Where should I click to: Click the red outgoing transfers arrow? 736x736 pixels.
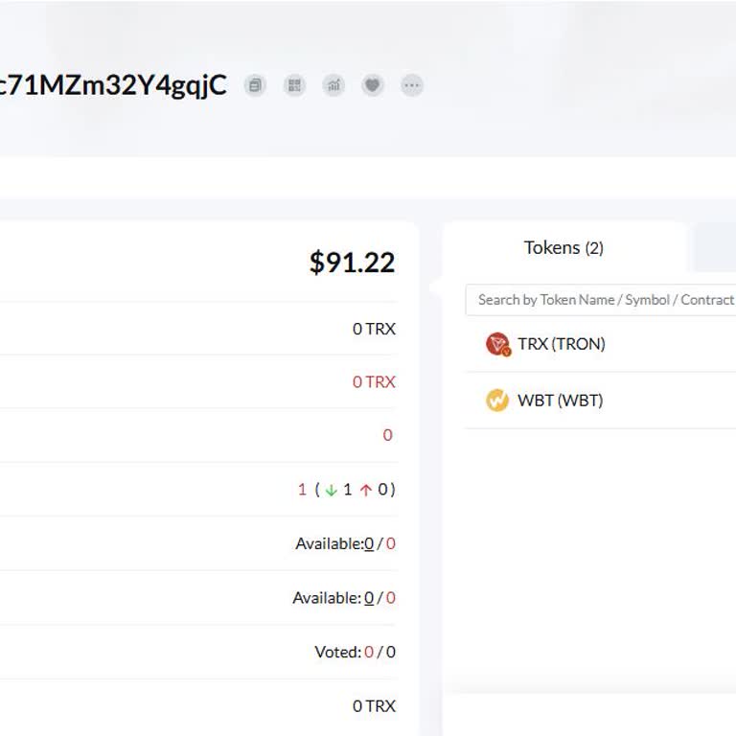click(366, 491)
